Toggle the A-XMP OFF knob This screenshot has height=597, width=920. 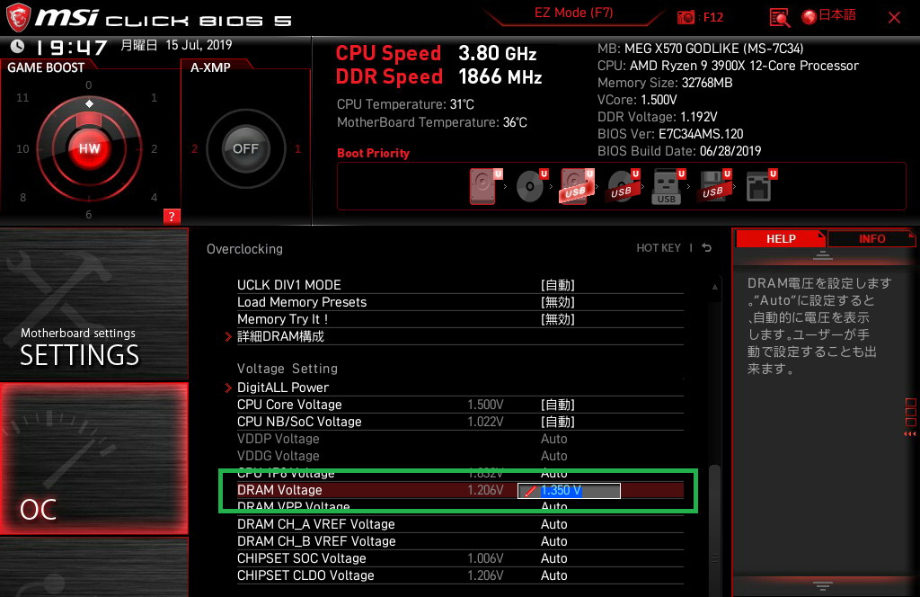pyautogui.click(x=245, y=148)
